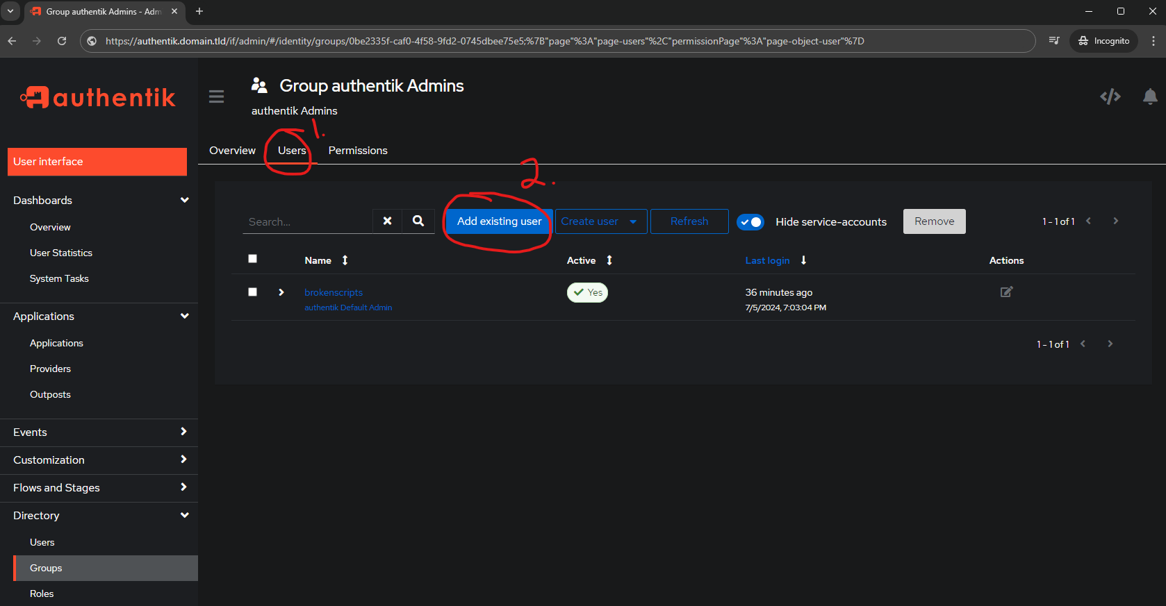The width and height of the screenshot is (1166, 606).
Task: Sort by Active column arrows
Action: pos(609,260)
